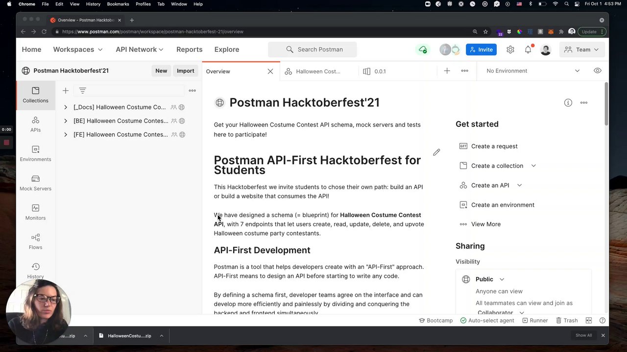
Task: Expand Create an API options arrow
Action: pyautogui.click(x=519, y=185)
